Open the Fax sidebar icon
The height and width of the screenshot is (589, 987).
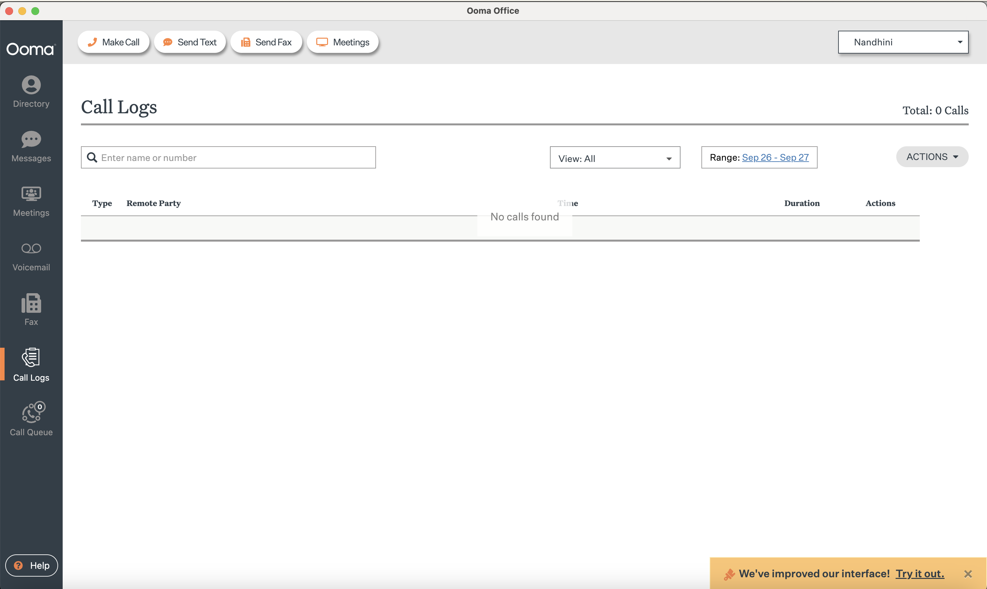pos(31,310)
